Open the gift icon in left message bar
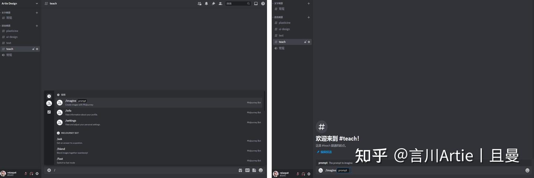 (240, 170)
